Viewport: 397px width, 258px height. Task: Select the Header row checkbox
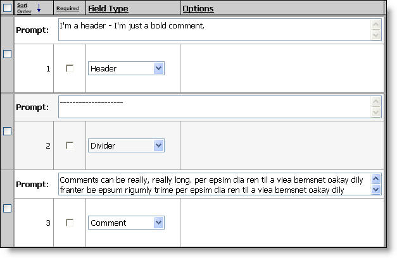point(7,54)
